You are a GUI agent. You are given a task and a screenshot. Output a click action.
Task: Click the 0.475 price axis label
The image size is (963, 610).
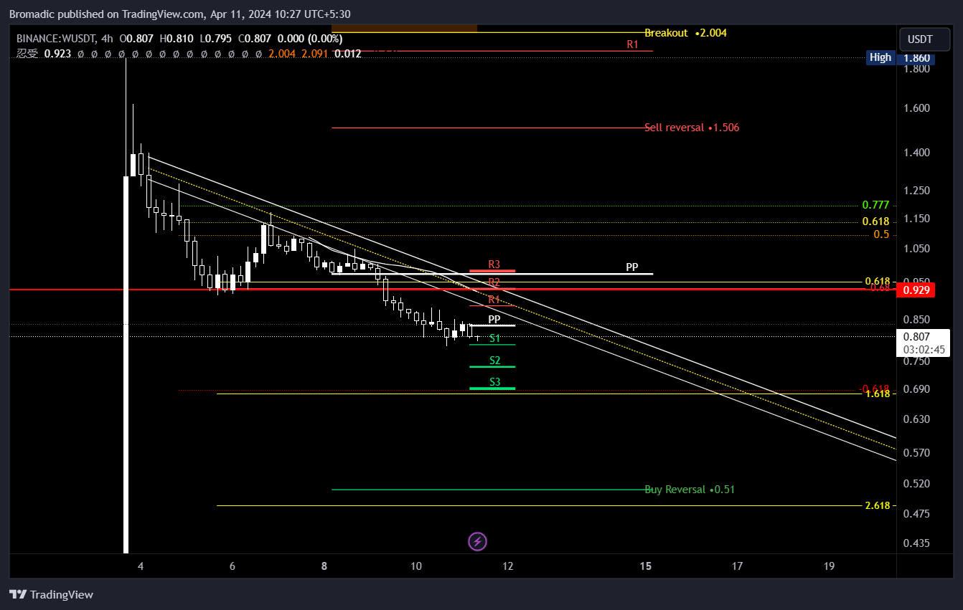(917, 514)
